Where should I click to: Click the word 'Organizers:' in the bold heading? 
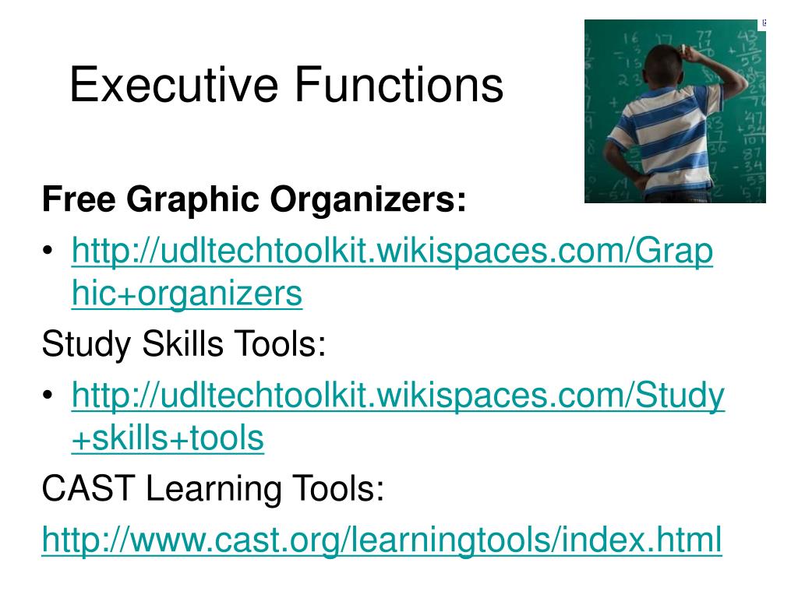[x=368, y=199]
